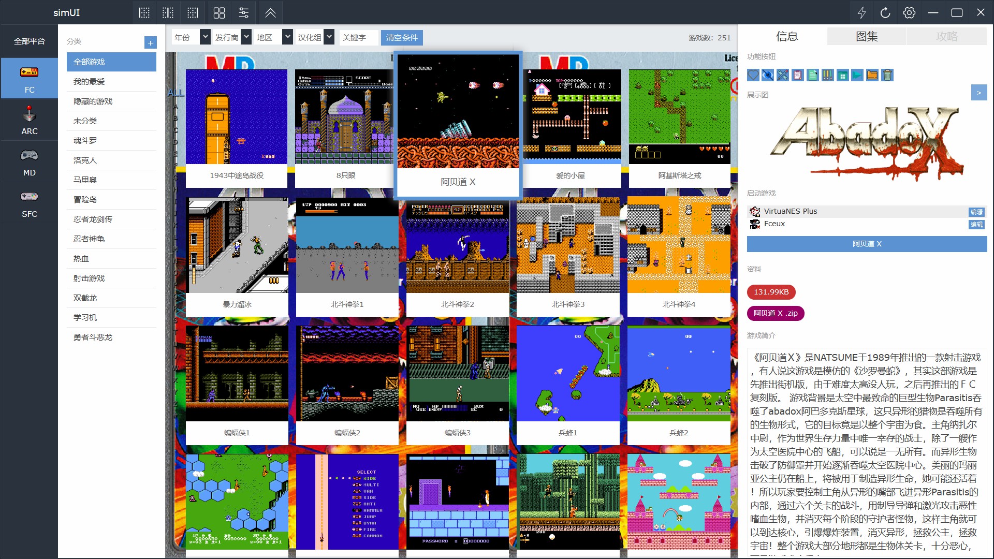Select the FC platform in the sidebar

pyautogui.click(x=29, y=78)
